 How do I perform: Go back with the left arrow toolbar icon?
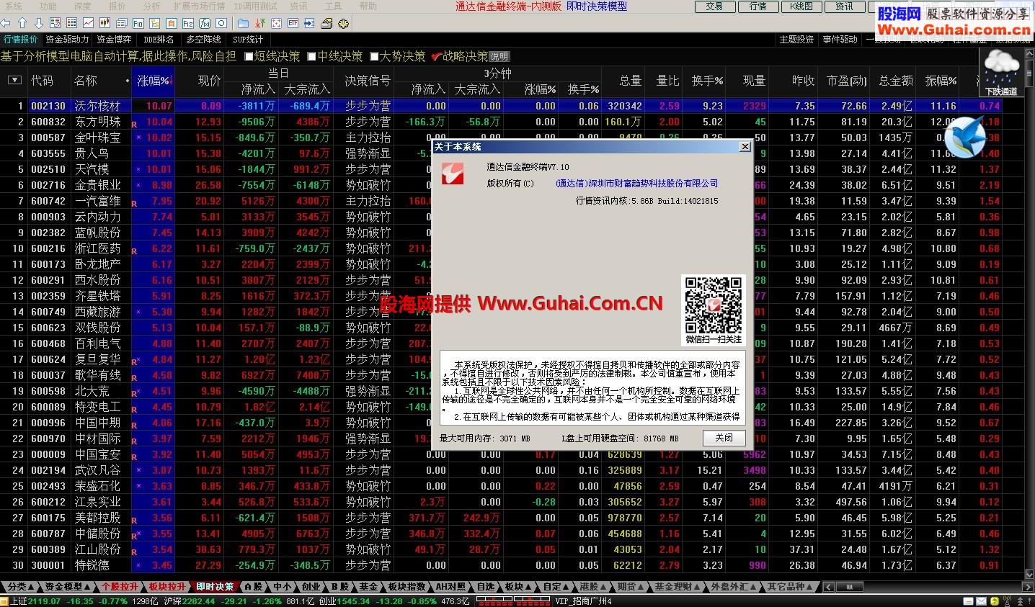[x=6, y=23]
